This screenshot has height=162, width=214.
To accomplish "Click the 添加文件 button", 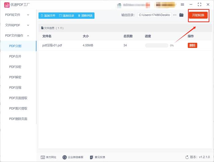I will (48, 16).
